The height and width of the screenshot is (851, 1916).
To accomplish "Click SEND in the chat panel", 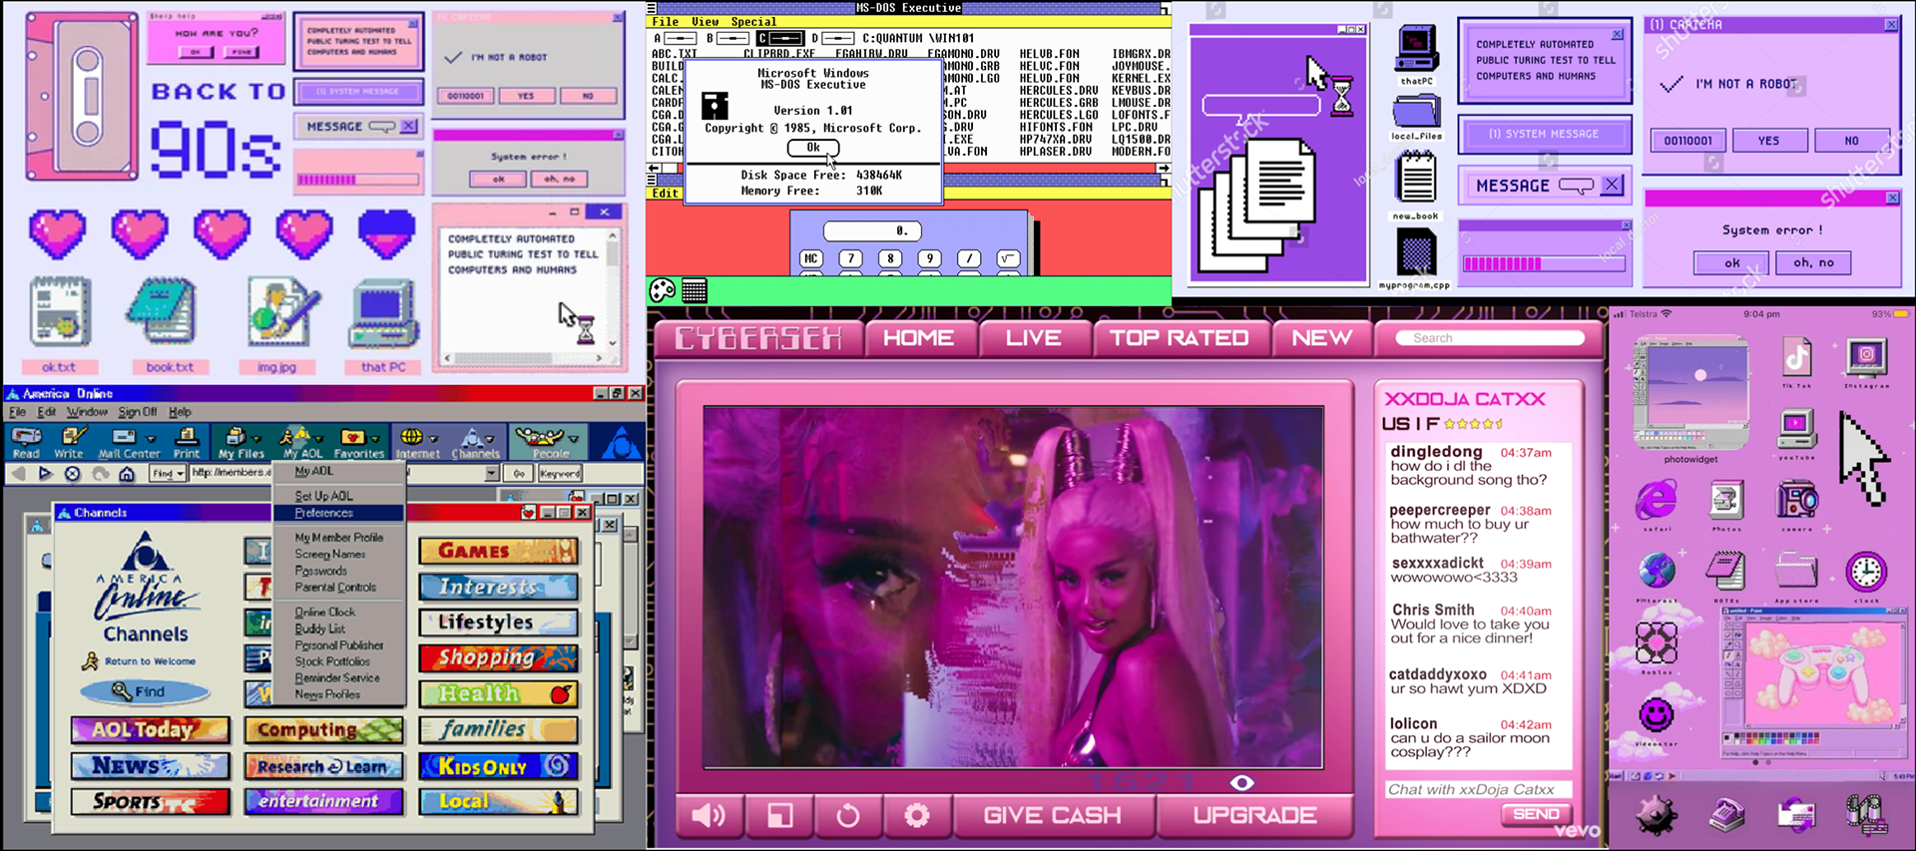I will [1536, 814].
